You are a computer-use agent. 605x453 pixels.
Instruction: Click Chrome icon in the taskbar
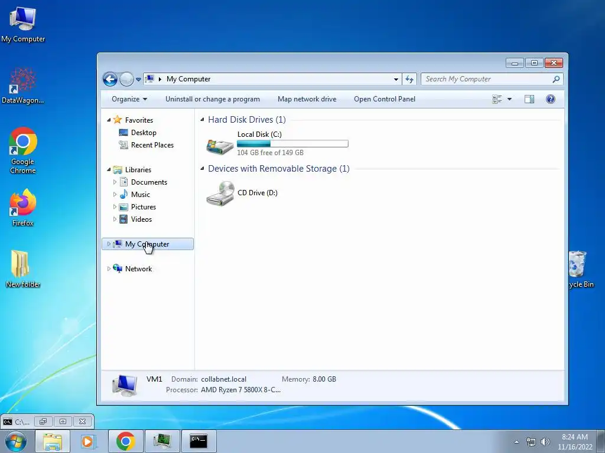[x=125, y=441]
